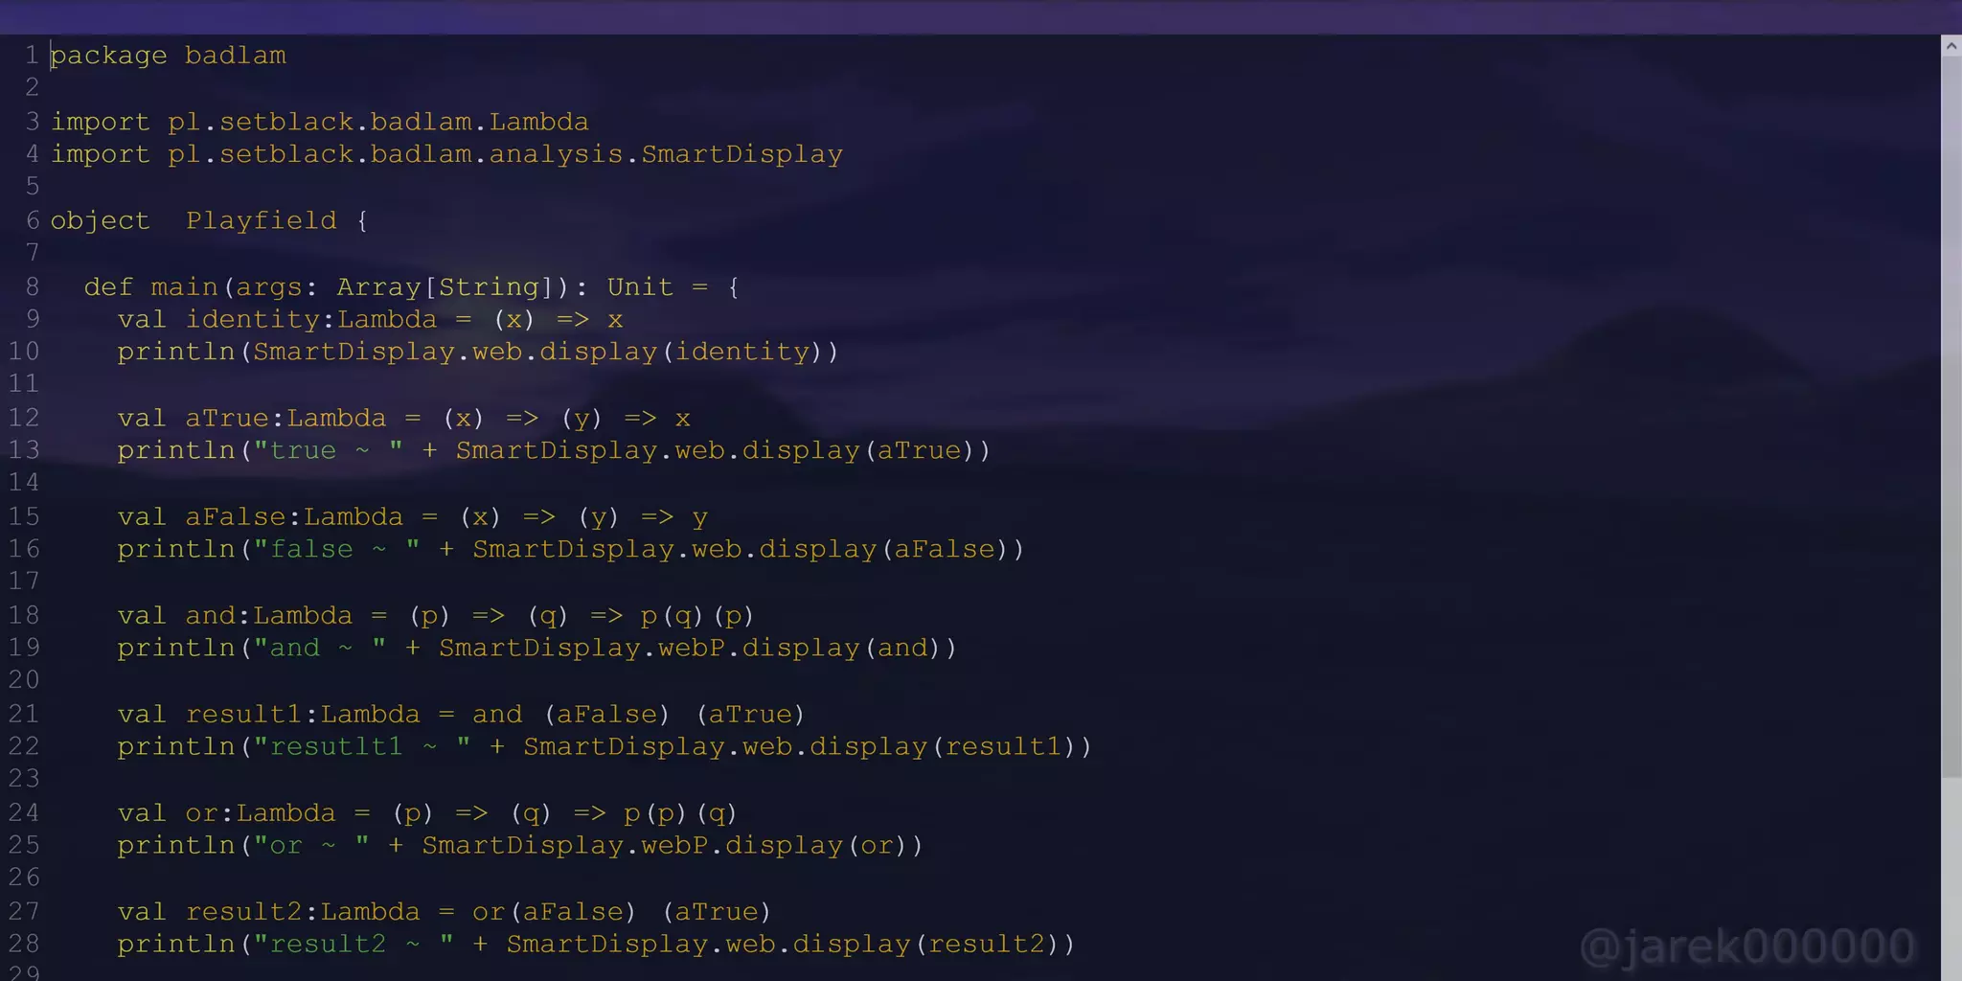Image resolution: width=1962 pixels, height=981 pixels.
Task: Click the println("true ~ ") line
Action: click(x=554, y=450)
